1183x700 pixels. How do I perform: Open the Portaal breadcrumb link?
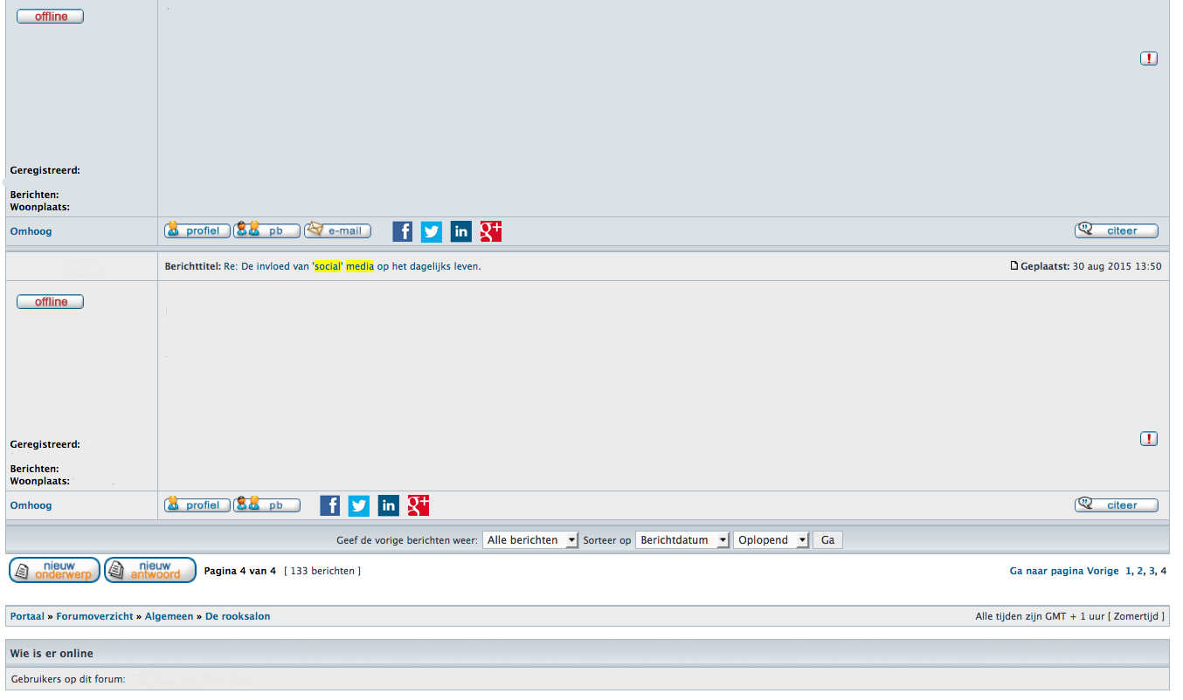coord(27,616)
